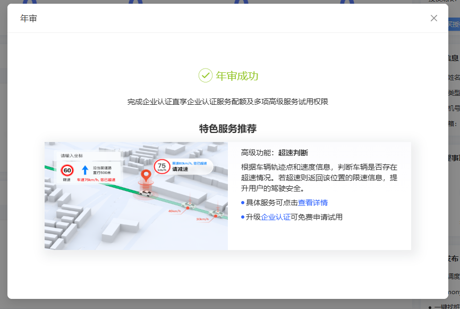Screen dimensions: 460x309
Task: Open the 查看详情 link
Action: 313,203
